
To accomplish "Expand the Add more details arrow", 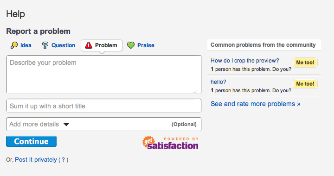I will [66, 124].
